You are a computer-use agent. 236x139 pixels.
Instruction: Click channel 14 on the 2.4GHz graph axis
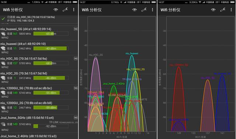(148, 133)
